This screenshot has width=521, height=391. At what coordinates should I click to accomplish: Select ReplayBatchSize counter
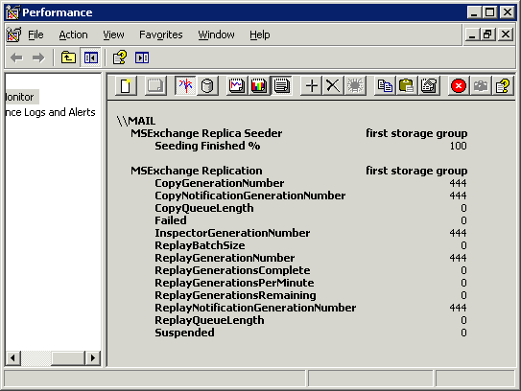coord(200,245)
